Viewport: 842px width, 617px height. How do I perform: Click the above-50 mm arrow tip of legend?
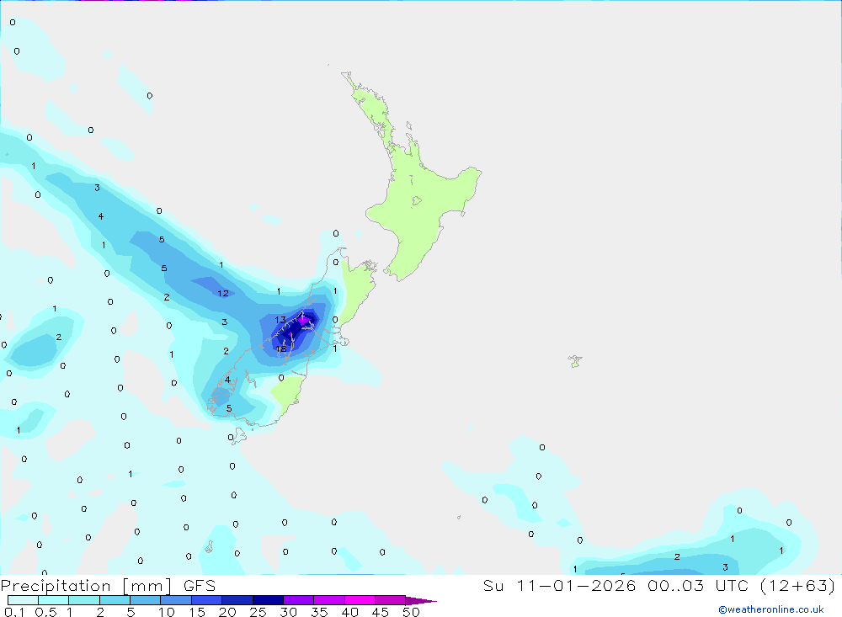(420, 600)
